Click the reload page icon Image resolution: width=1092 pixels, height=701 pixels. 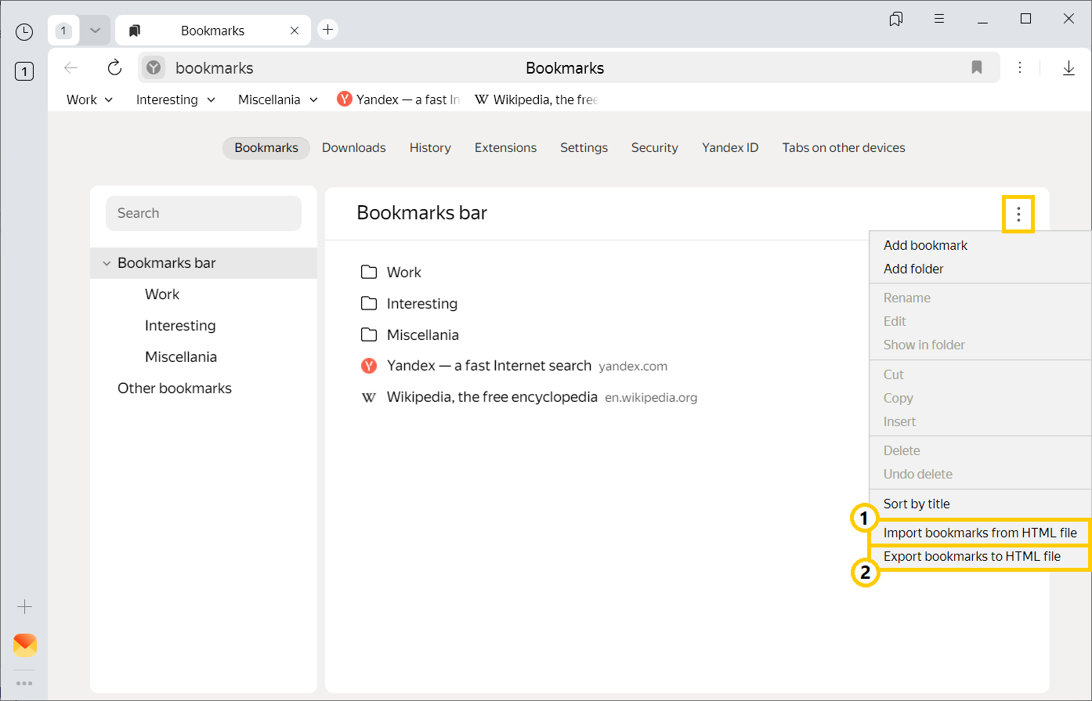[114, 68]
